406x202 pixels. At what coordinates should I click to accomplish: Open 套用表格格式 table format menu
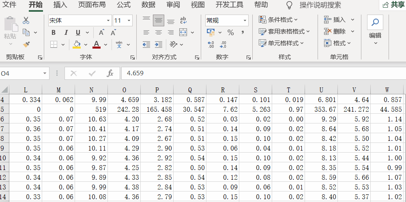coord(284,32)
